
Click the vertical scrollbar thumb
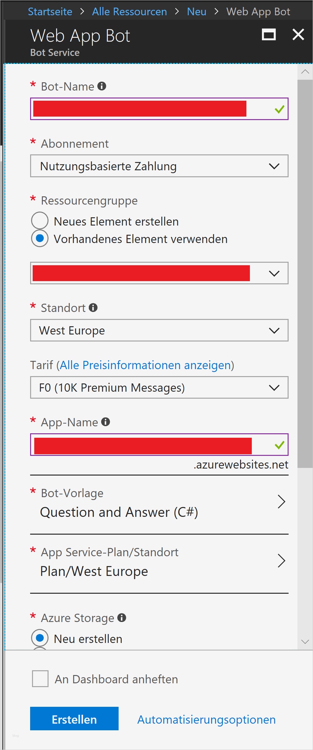coord(305,273)
